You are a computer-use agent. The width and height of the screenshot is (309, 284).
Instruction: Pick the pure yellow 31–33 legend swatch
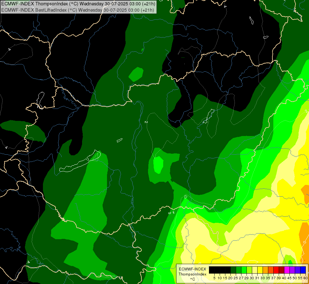click(260, 270)
